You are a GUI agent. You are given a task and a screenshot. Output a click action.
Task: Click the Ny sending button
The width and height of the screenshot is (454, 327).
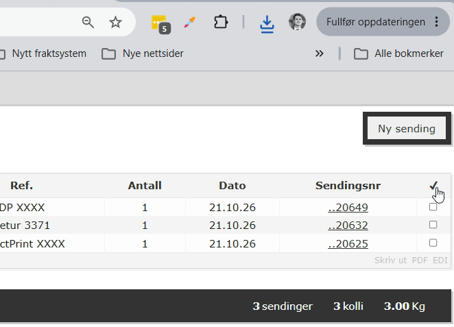407,128
